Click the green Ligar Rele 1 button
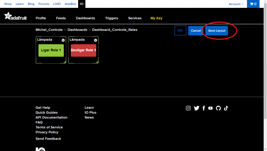This screenshot has width=267, height=151. (x=51, y=50)
